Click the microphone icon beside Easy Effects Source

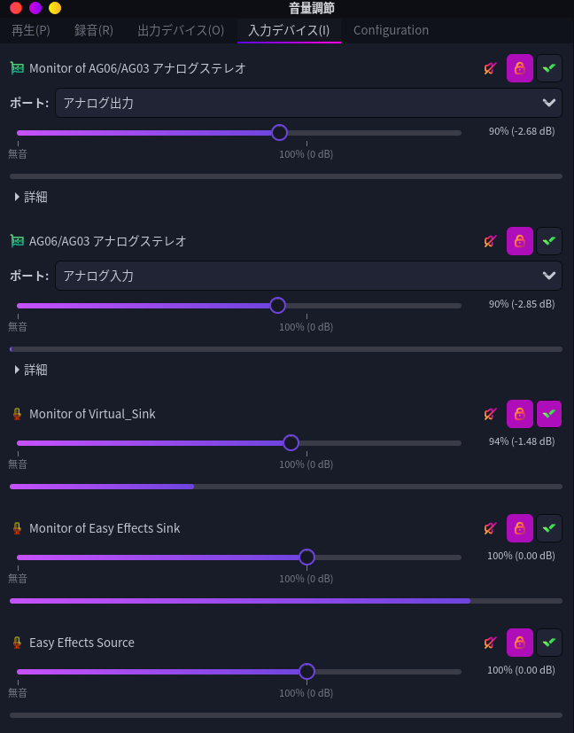click(x=17, y=643)
